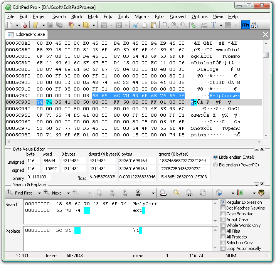Open dropdown arrow next to Open file
The image size is (276, 265).
(x=44, y=25)
